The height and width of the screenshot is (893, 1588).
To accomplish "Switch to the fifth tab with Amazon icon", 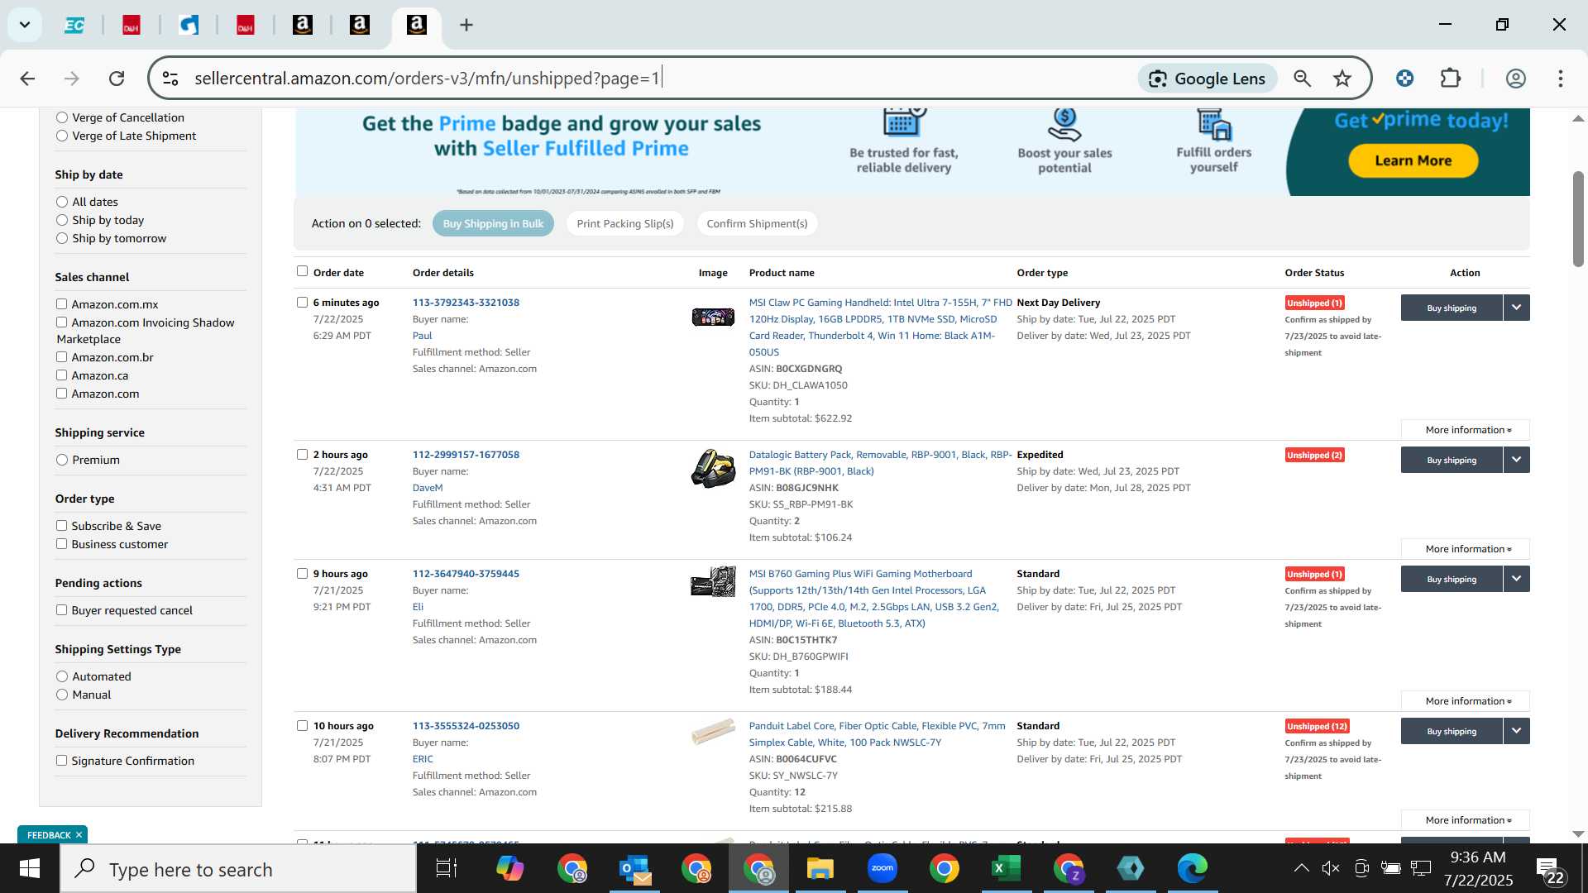I will point(303,25).
